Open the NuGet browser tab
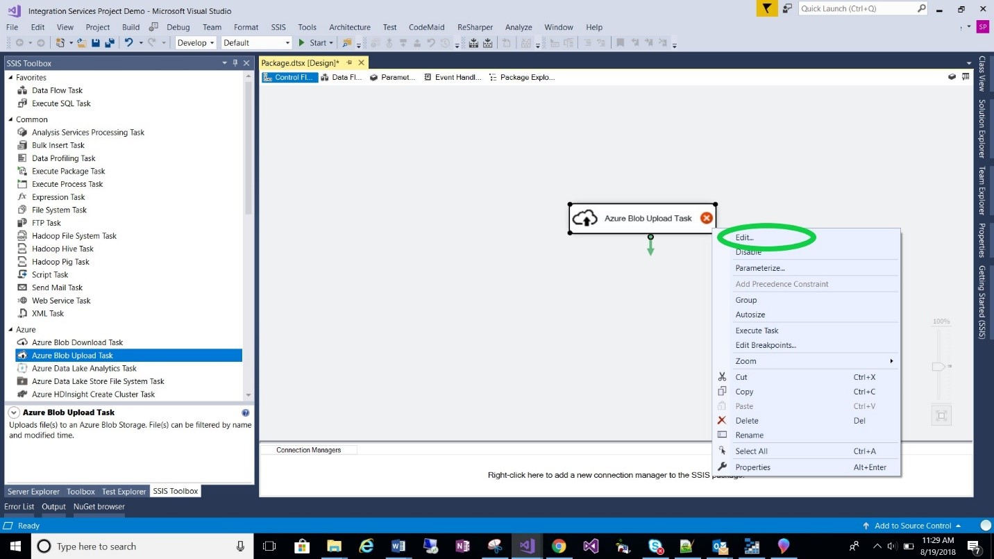This screenshot has width=994, height=559. coord(99,507)
